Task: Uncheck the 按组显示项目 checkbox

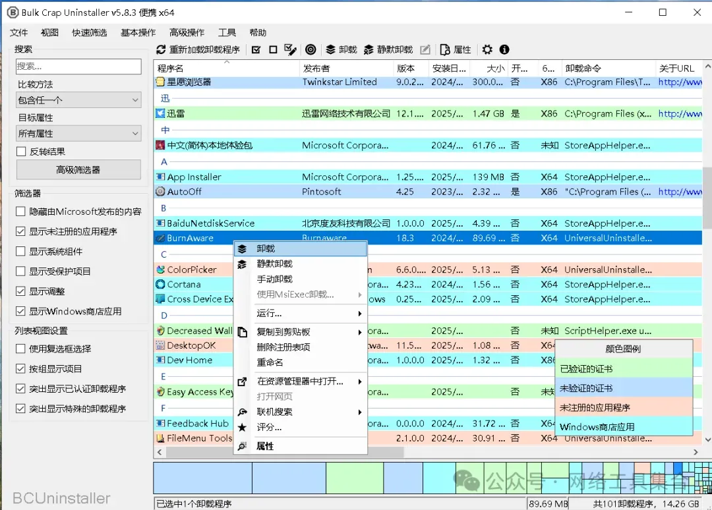Action: point(20,369)
